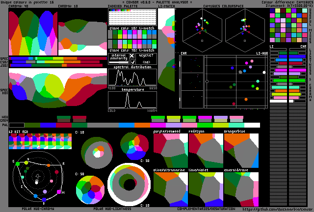
Task: Click the right CAM16UCS colourspace cube
Action: pyautogui.click(x=245, y=30)
